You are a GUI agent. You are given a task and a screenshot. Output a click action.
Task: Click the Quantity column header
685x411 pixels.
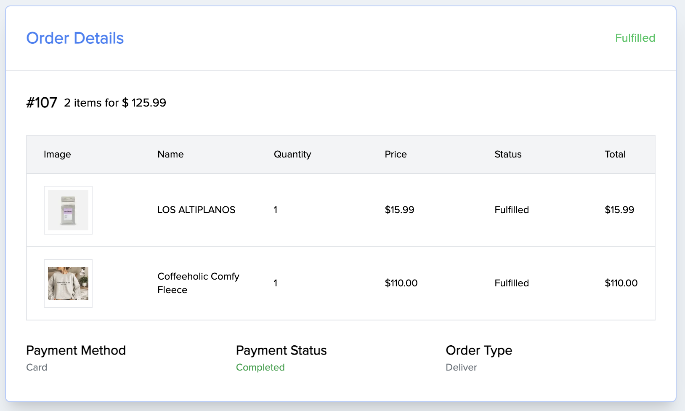coord(292,155)
